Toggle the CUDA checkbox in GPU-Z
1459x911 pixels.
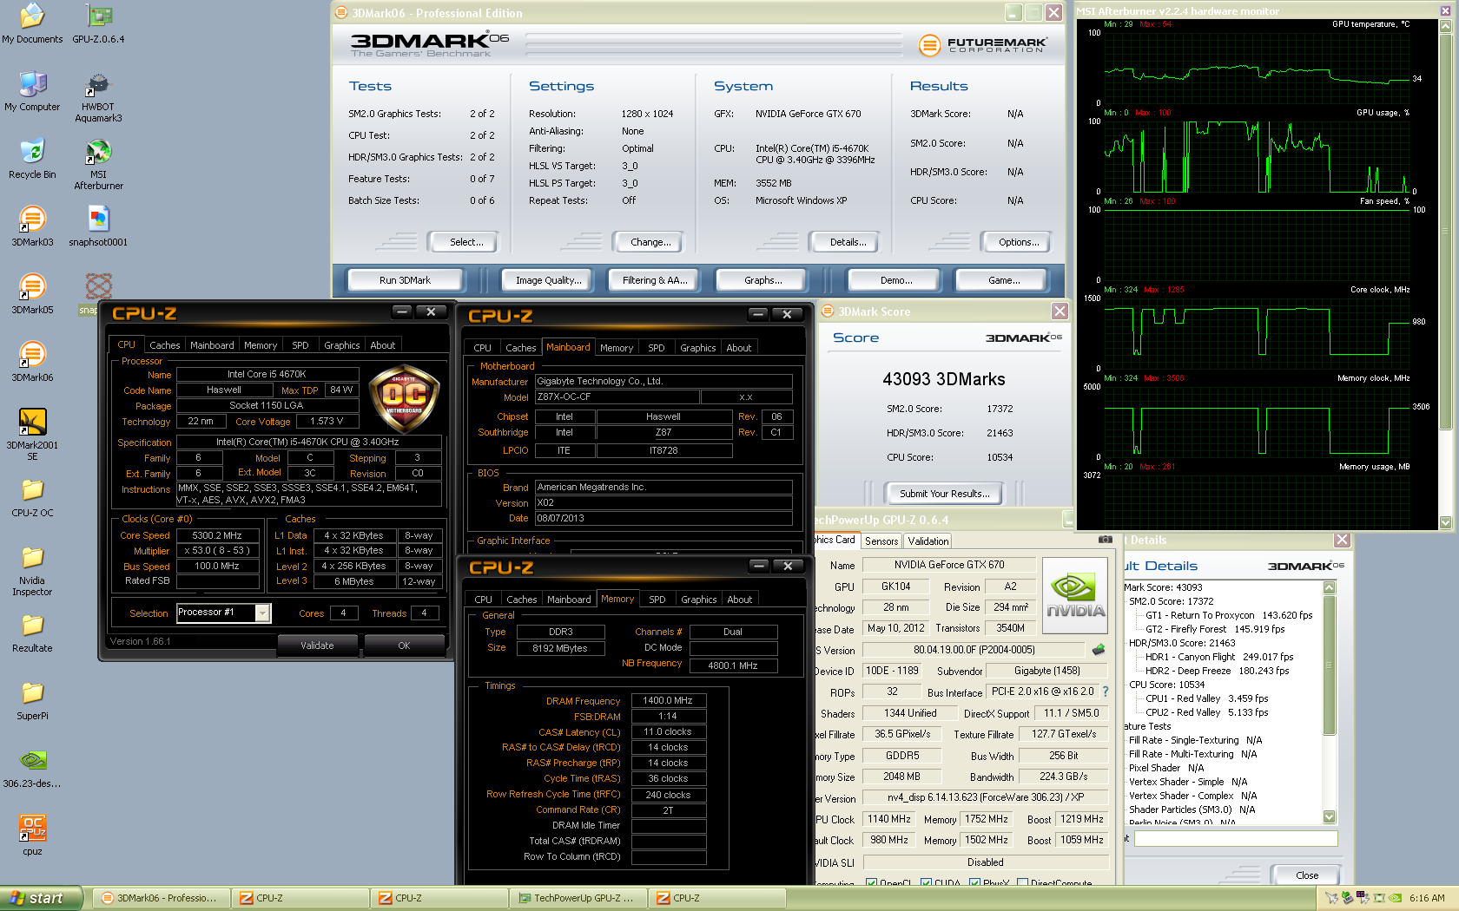coord(926,883)
